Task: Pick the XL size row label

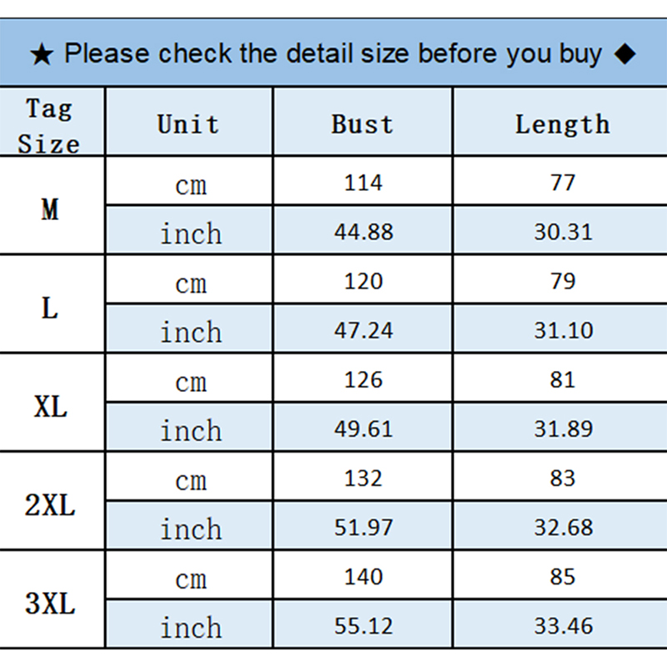Action: 50,407
